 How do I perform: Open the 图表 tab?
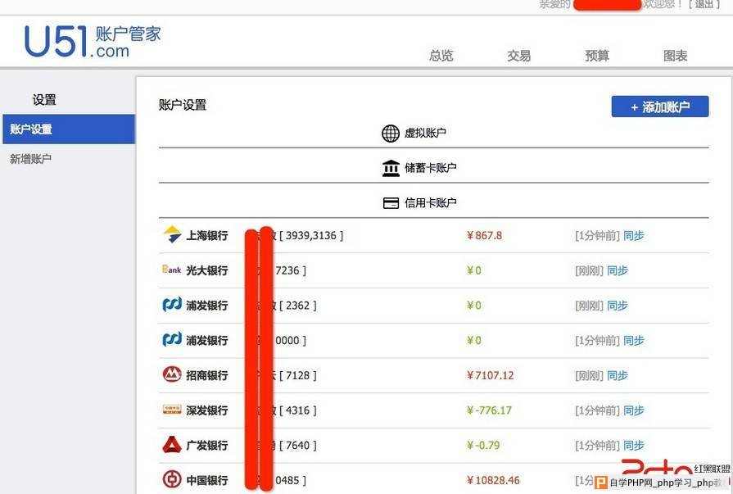[675, 56]
